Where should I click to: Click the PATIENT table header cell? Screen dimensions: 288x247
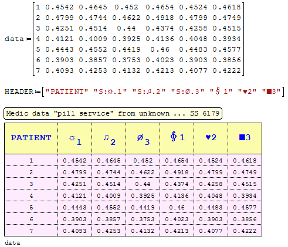pyautogui.click(x=31, y=138)
